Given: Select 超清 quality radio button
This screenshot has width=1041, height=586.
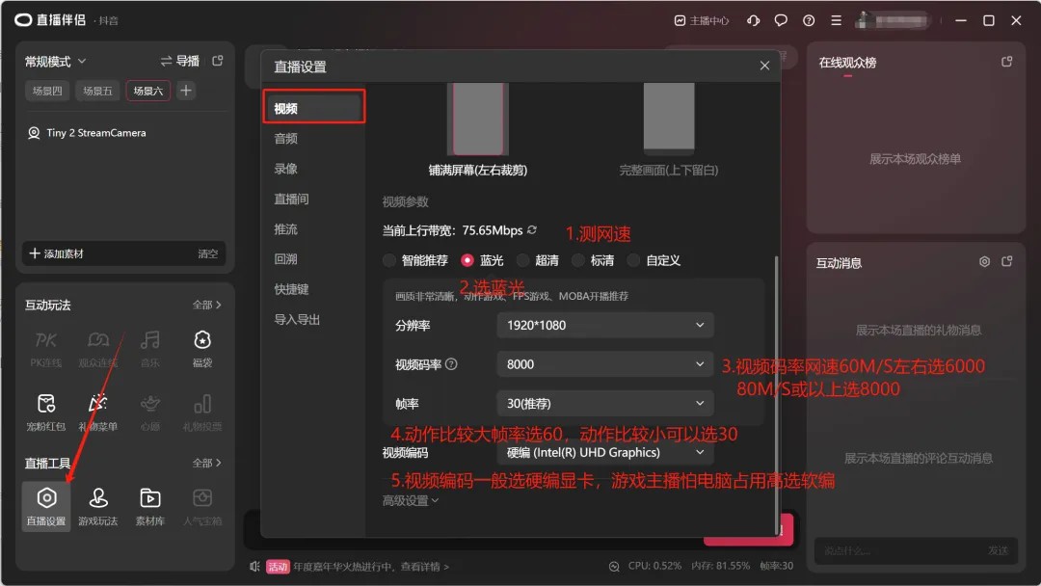Looking at the screenshot, I should click(x=522, y=260).
